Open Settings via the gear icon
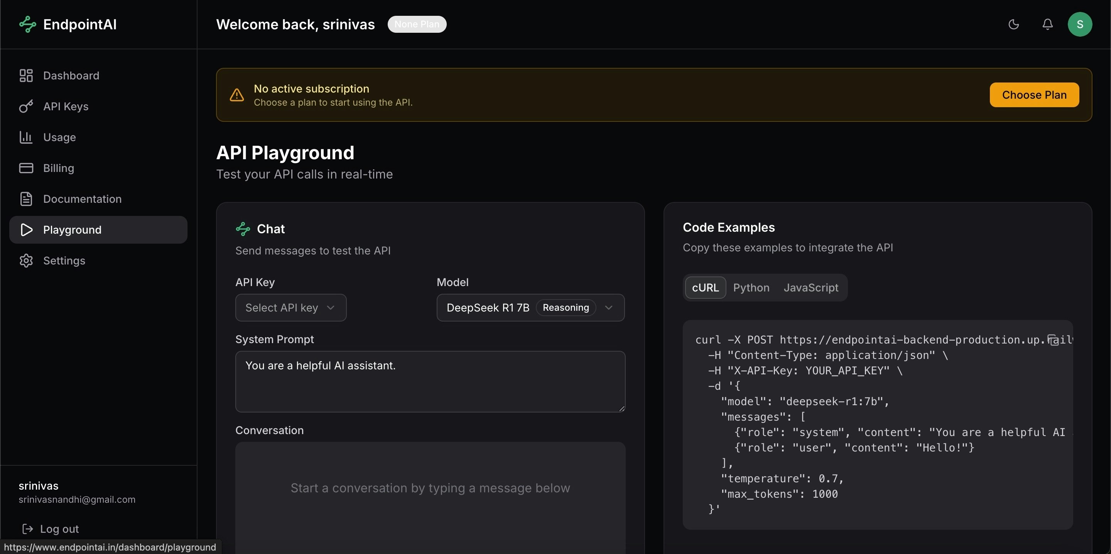Viewport: 1111px width, 554px height. [26, 260]
